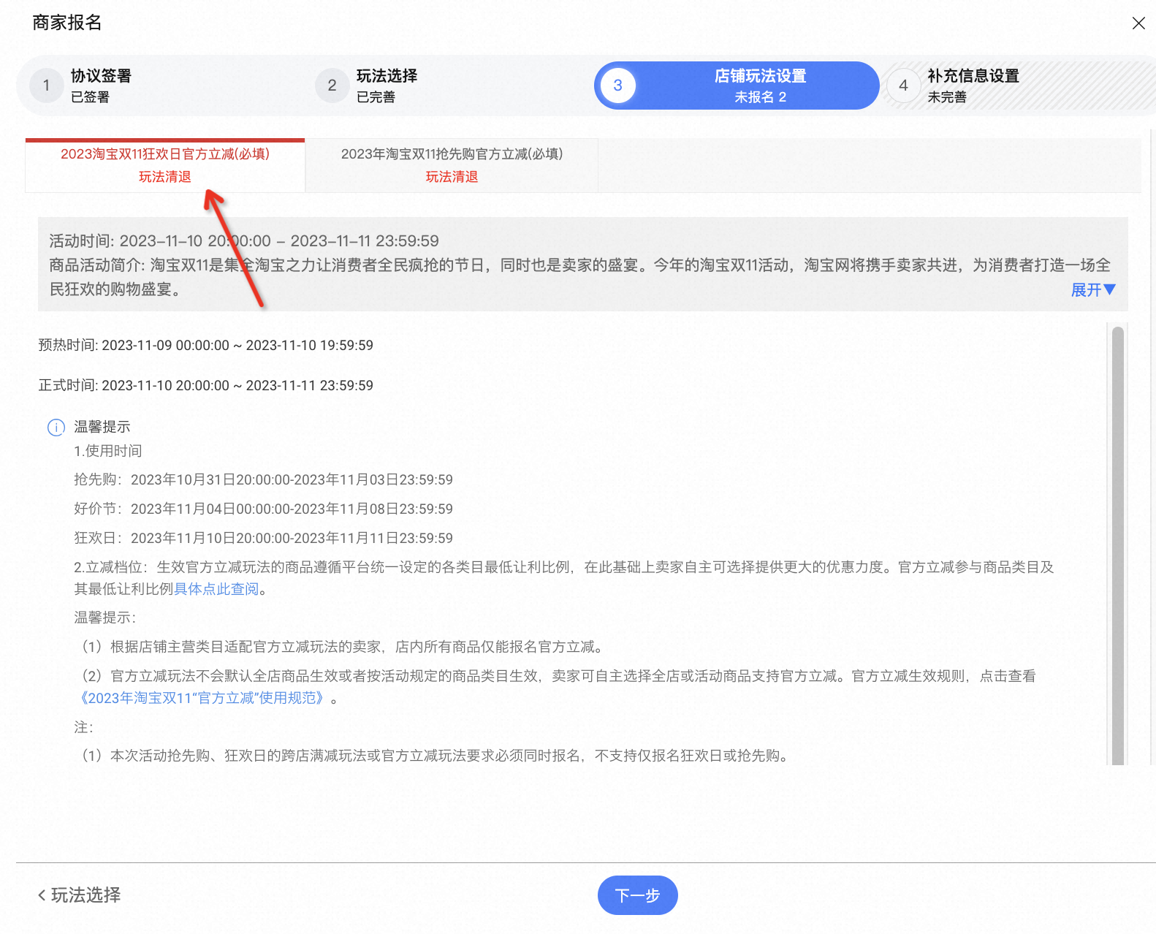Click the 温馨提示 heading text
This screenshot has height=934, width=1156.
click(102, 427)
